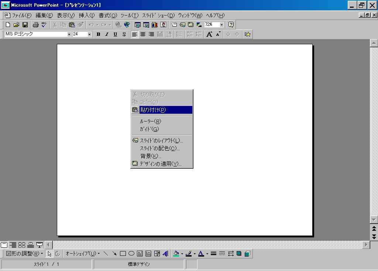Click the New Slide toolbar icon
The width and height of the screenshot is (378, 271).
tap(174, 25)
